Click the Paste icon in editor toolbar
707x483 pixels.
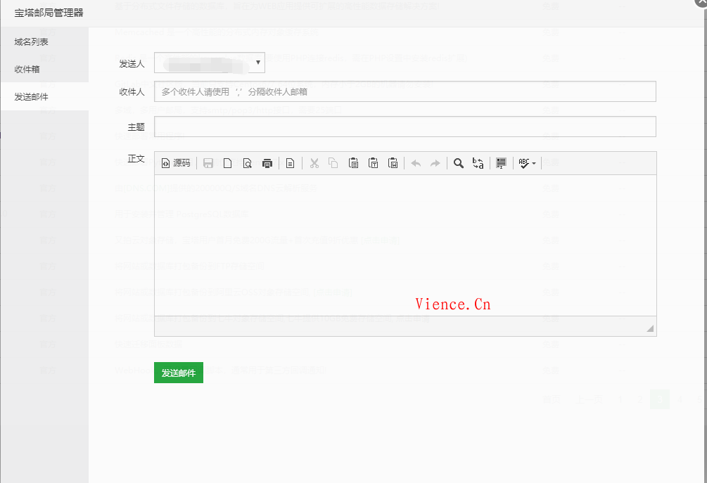coord(354,163)
